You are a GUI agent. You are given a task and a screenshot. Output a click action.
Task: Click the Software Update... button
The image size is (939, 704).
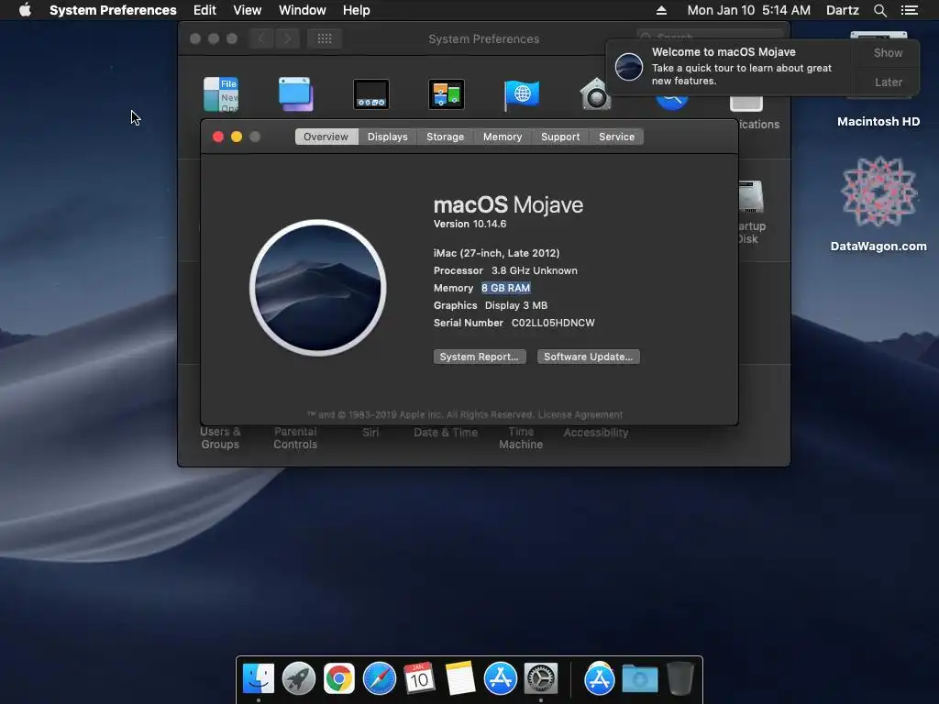click(x=588, y=357)
